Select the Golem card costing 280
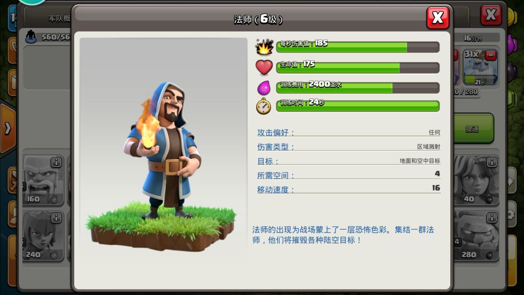 coord(476,235)
